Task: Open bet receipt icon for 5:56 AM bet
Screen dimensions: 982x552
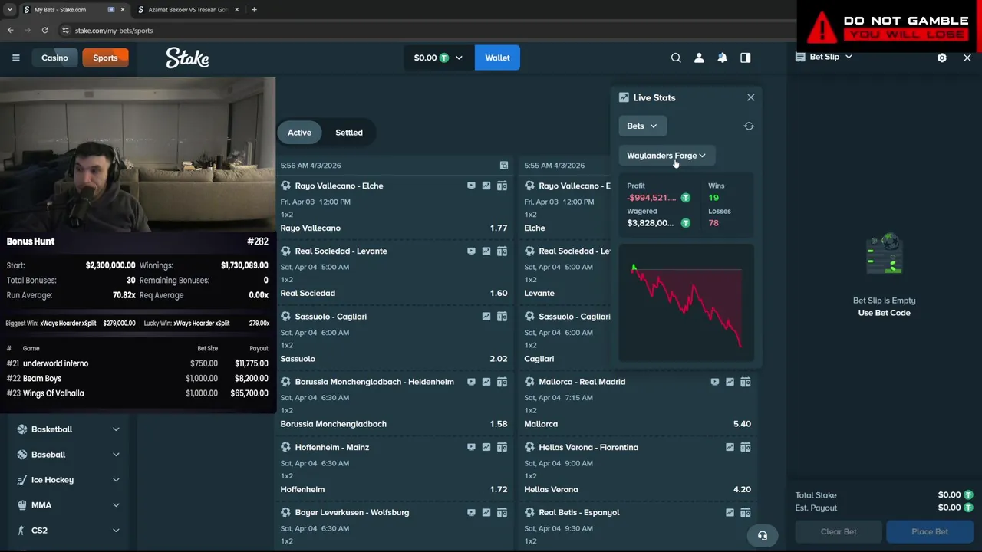Action: [x=504, y=166]
